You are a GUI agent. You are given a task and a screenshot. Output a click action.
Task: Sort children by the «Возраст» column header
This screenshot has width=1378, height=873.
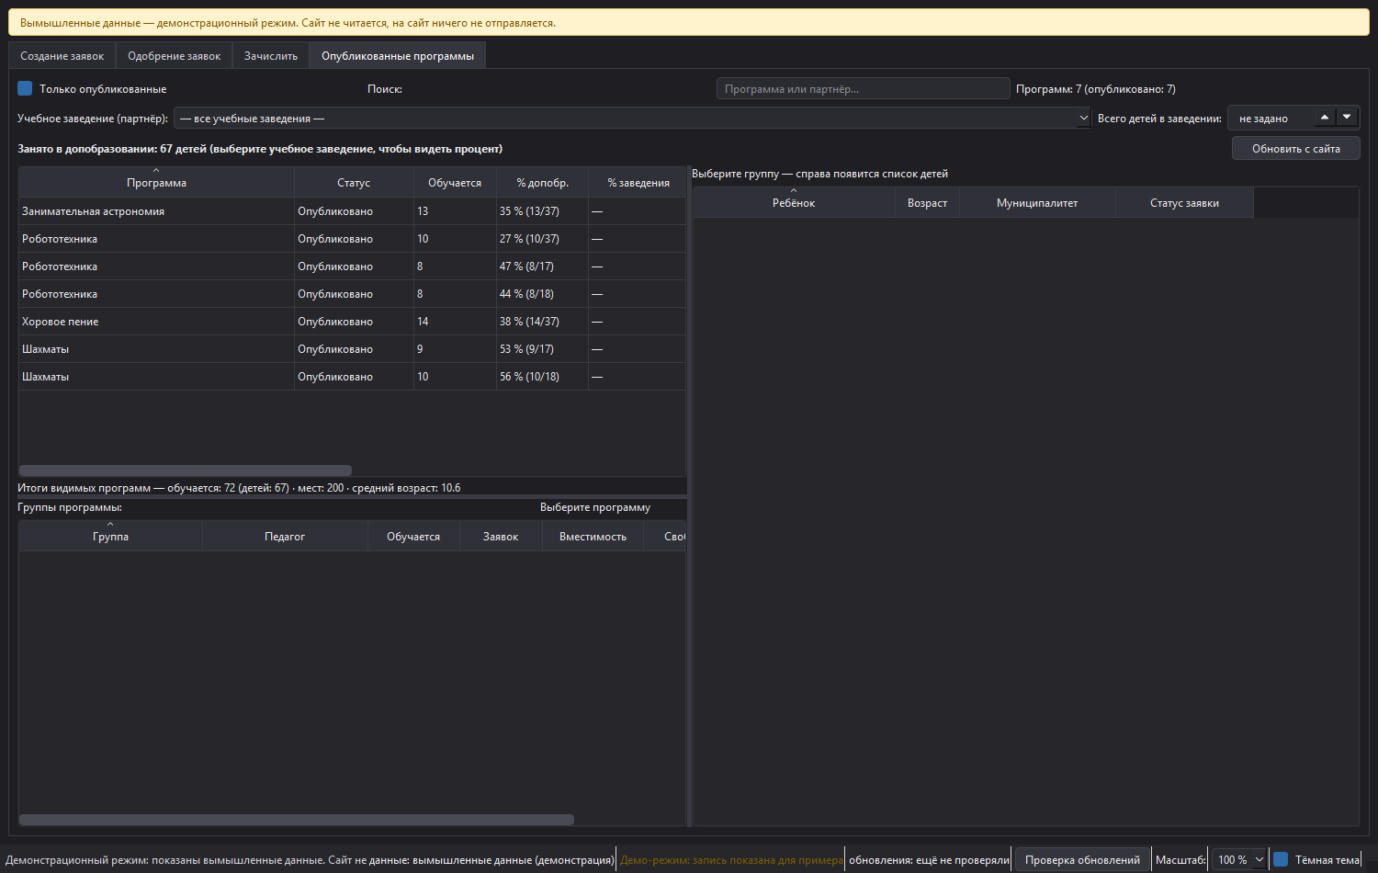(927, 203)
